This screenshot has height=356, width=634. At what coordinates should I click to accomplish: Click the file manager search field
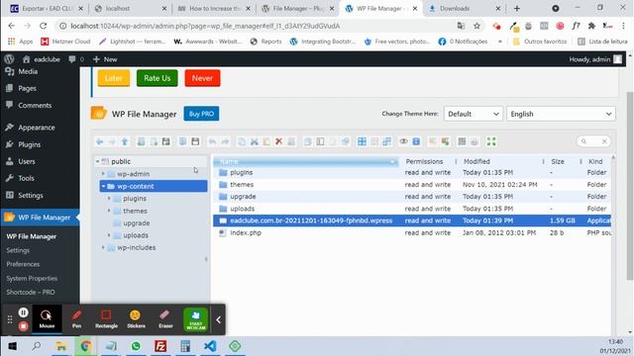(x=593, y=141)
